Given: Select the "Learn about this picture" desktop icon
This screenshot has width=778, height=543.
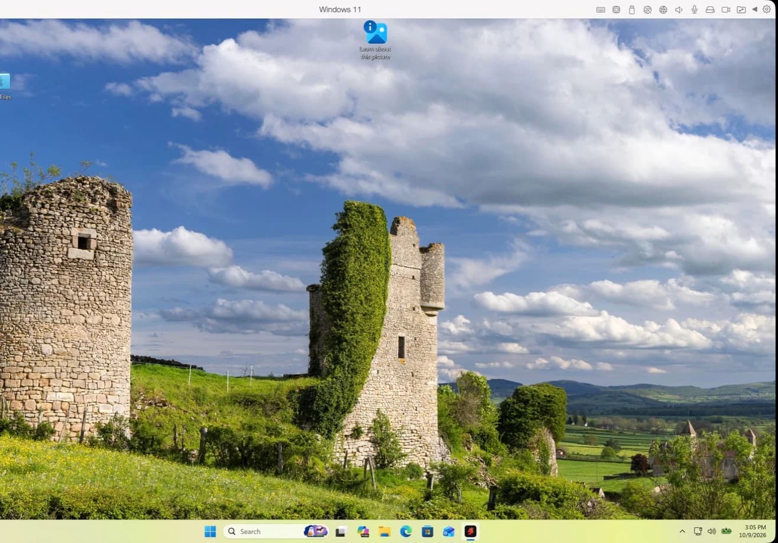Looking at the screenshot, I should point(375,40).
